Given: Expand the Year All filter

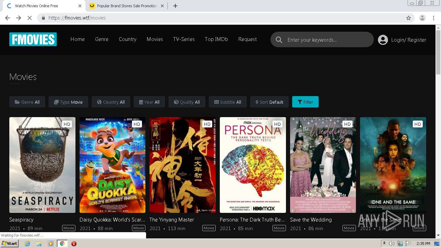Looking at the screenshot, I should pyautogui.click(x=149, y=102).
